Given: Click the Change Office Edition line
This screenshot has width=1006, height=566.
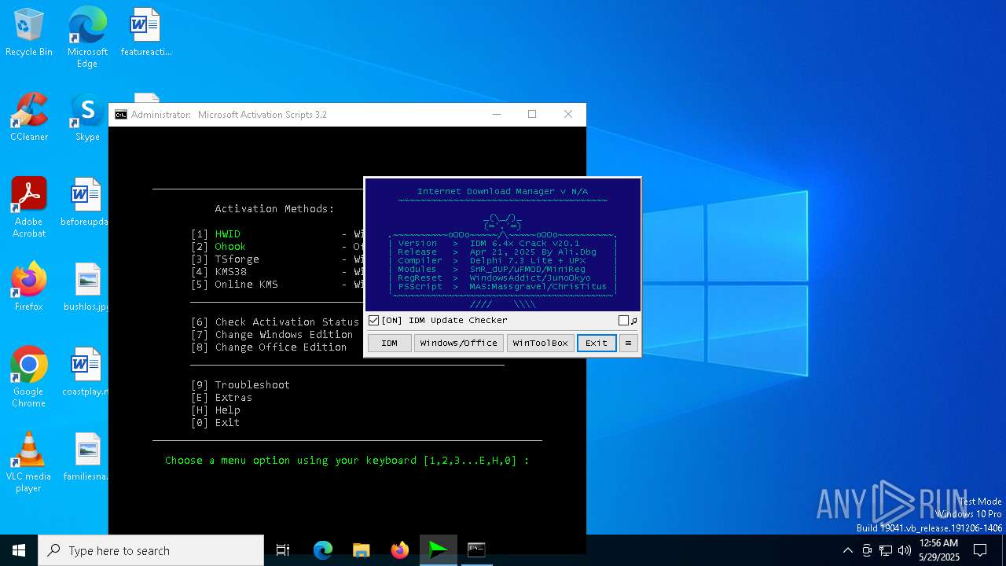Looking at the screenshot, I should point(269,347).
